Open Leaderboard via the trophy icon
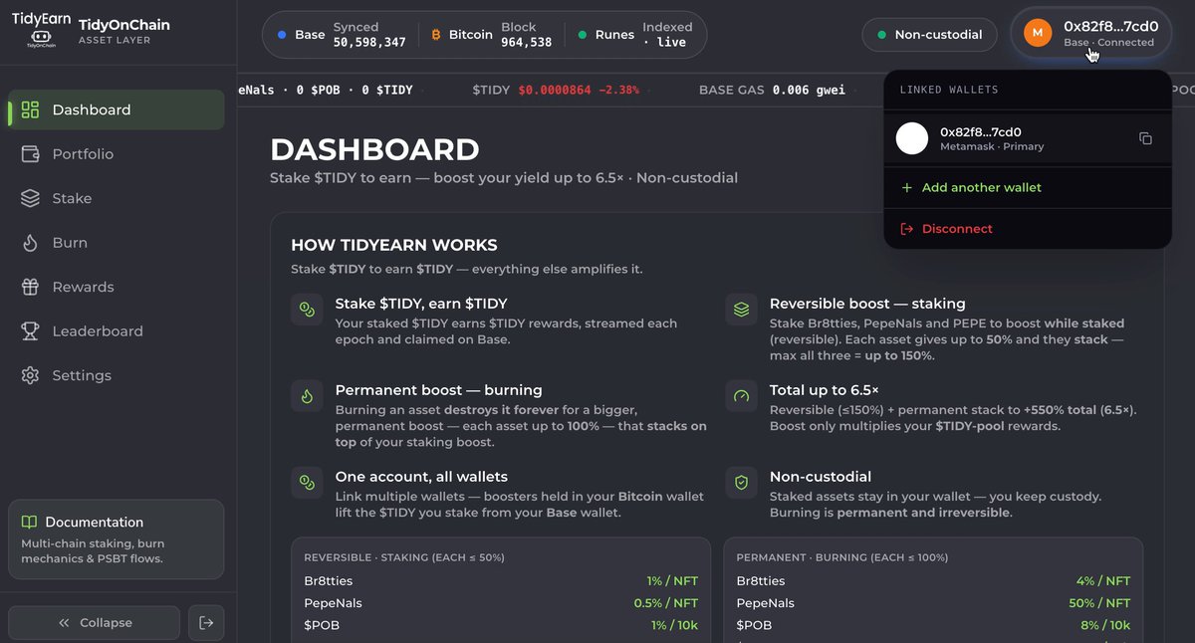This screenshot has width=1195, height=643. tap(31, 331)
